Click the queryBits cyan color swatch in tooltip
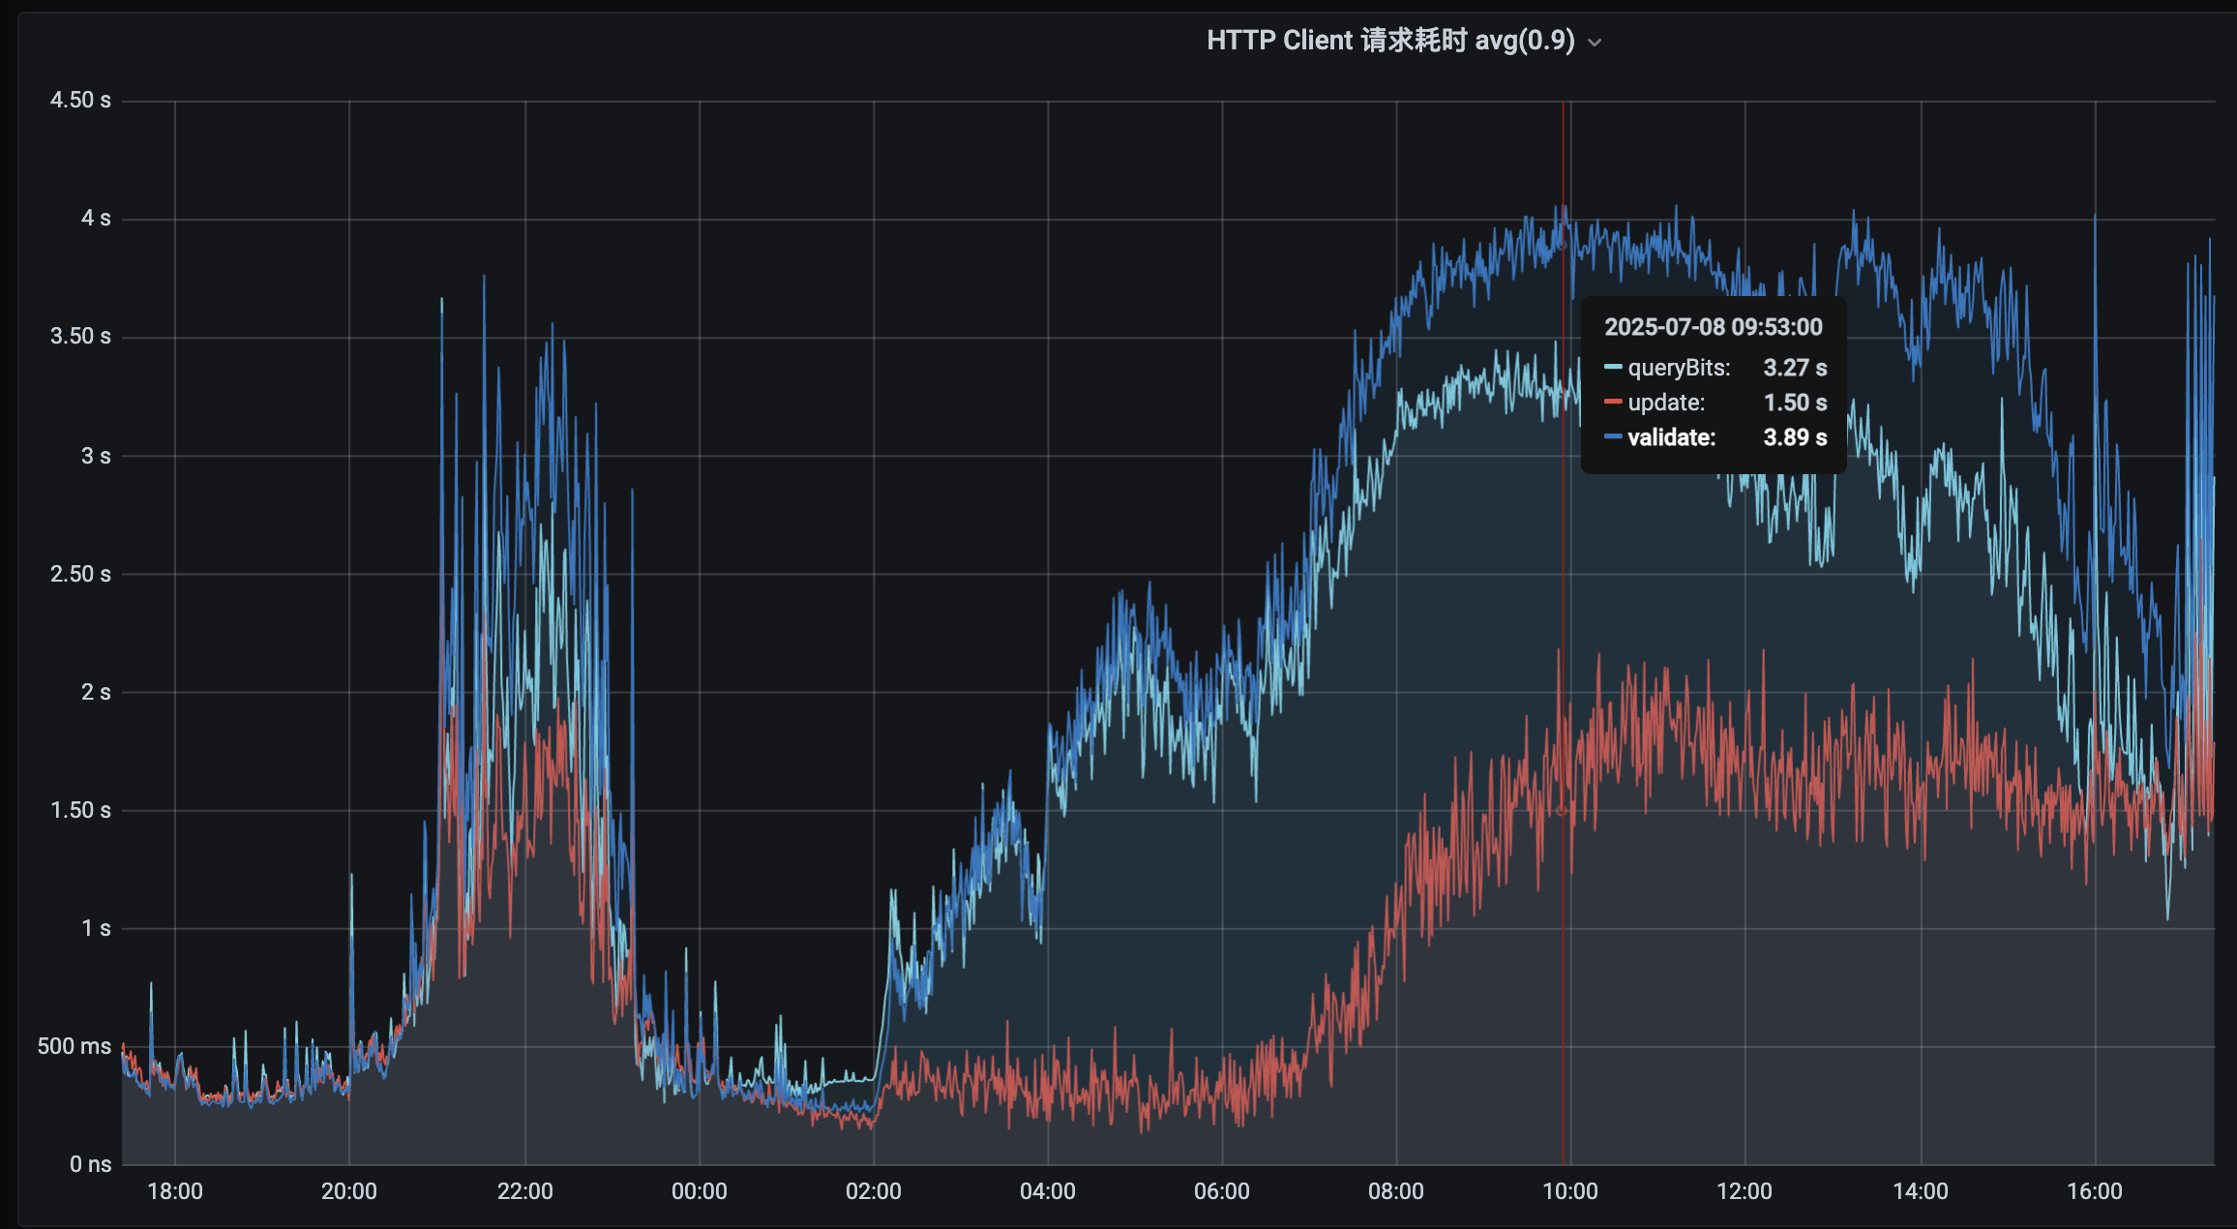This screenshot has height=1229, width=2237. click(1612, 368)
